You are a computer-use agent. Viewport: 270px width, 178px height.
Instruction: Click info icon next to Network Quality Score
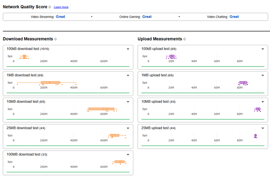[50, 7]
